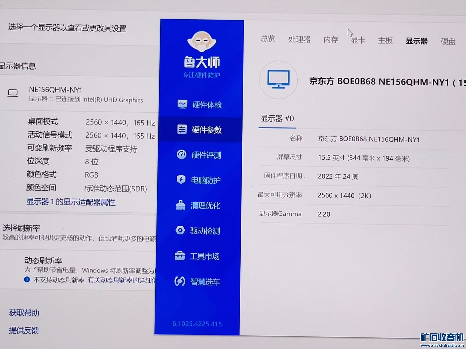Open the 内存 tab
This screenshot has height=349, width=466.
(331, 40)
